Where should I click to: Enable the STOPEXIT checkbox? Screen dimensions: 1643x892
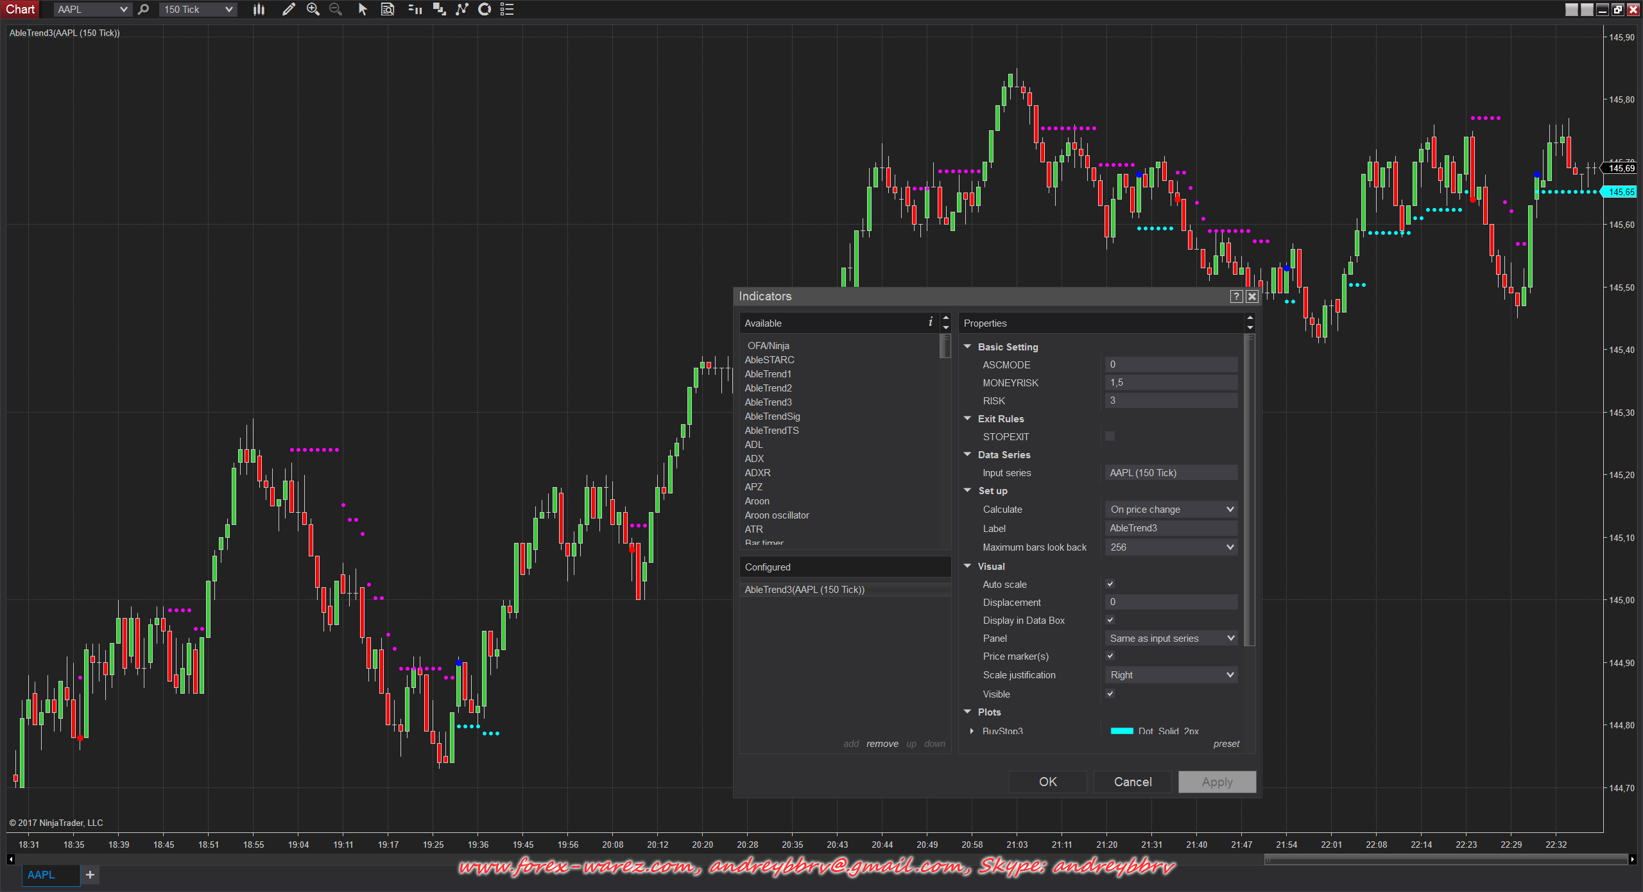pyautogui.click(x=1110, y=436)
